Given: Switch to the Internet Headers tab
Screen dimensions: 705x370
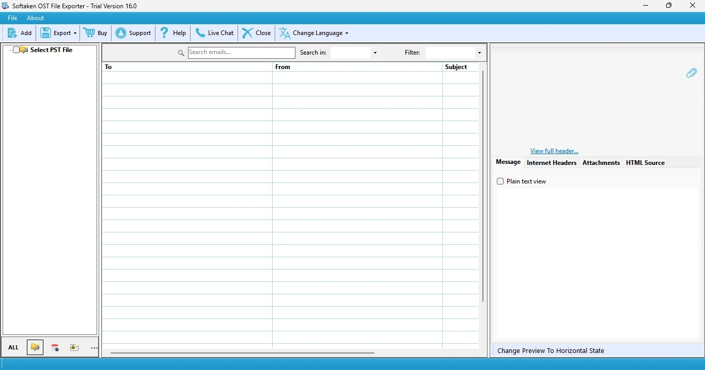Looking at the screenshot, I should 552,163.
